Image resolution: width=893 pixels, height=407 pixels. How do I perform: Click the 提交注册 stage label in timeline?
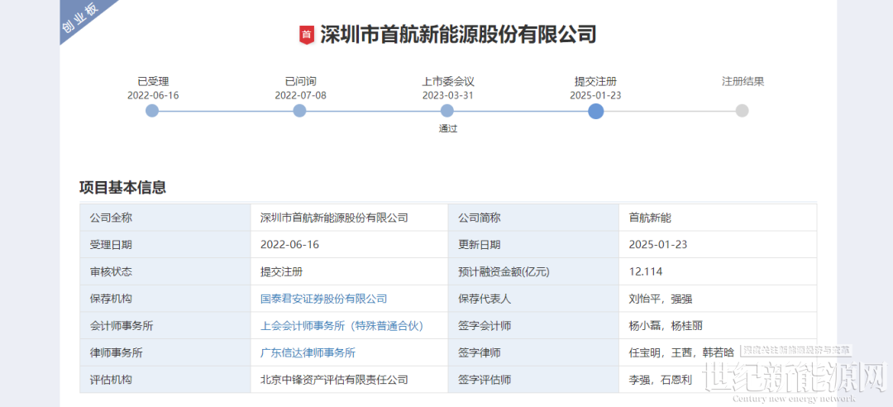595,82
